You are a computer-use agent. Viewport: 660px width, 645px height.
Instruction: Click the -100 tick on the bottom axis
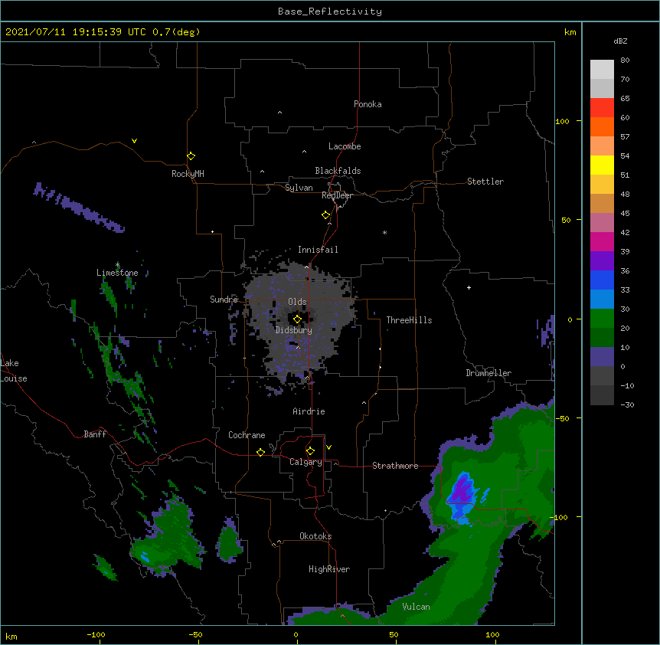pos(96,634)
